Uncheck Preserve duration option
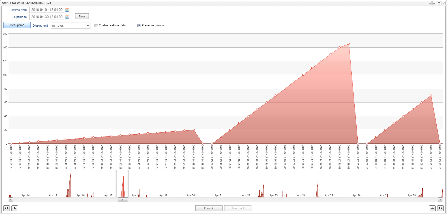Screen dimensions: 447x214 tap(139, 26)
